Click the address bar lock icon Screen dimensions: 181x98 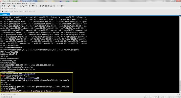(x=3, y=9)
